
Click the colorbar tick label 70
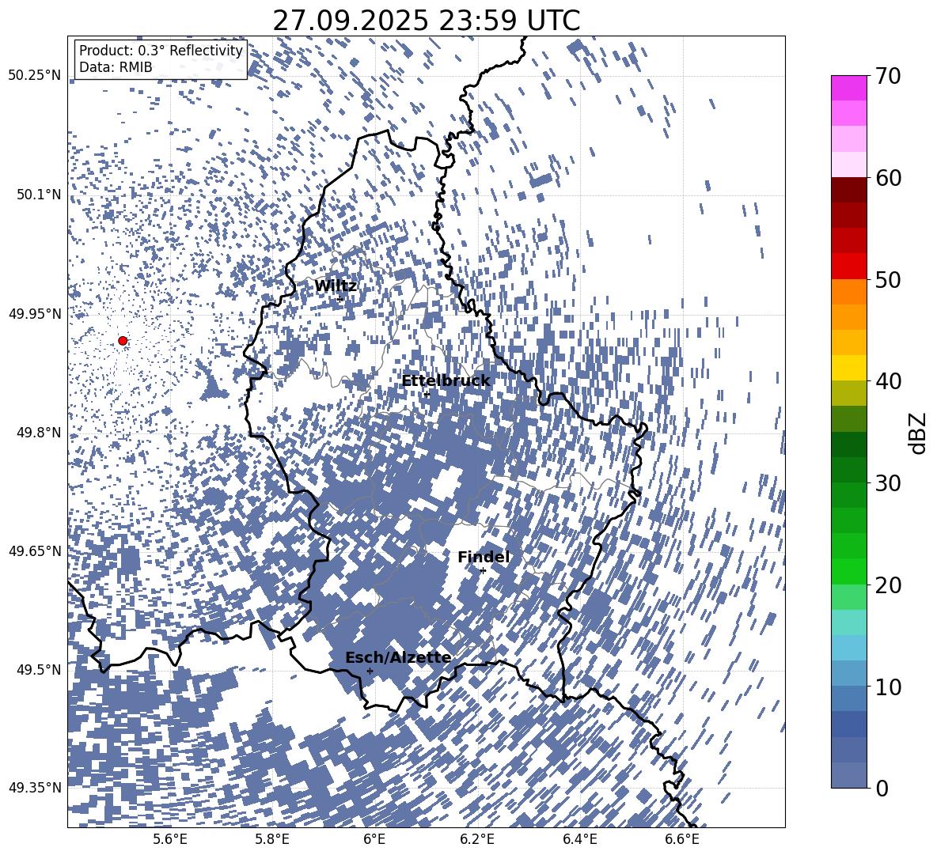click(889, 76)
